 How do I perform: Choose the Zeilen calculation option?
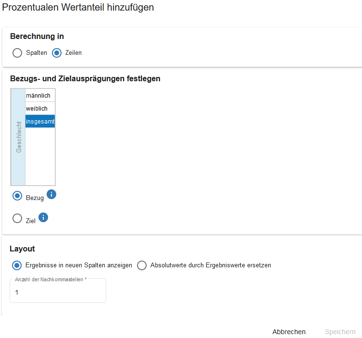57,53
